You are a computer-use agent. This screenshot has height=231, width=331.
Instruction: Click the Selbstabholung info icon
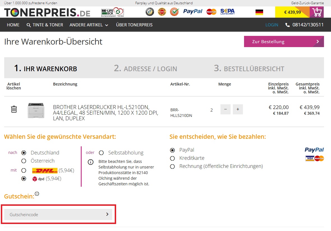pos(91,162)
